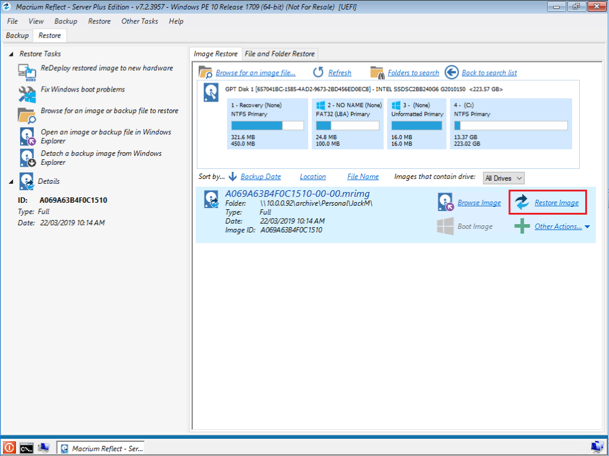This screenshot has height=456, width=609.
Task: Click the Detach backup image icon
Action: point(27,158)
